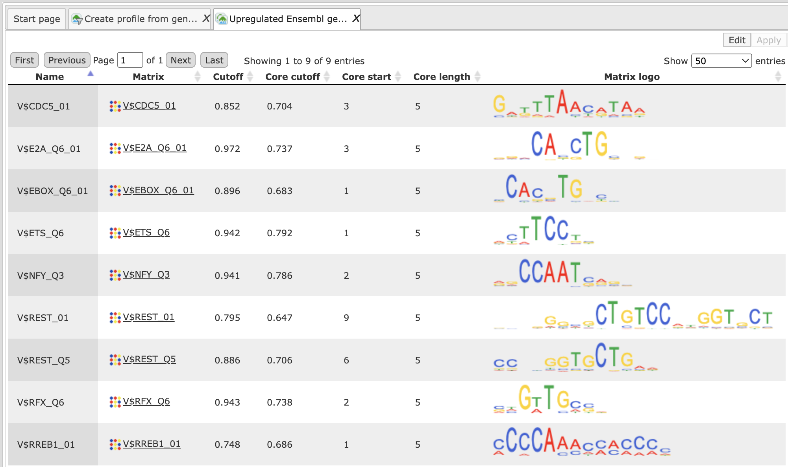Sort by the Core cutoff column arrows

click(x=327, y=76)
